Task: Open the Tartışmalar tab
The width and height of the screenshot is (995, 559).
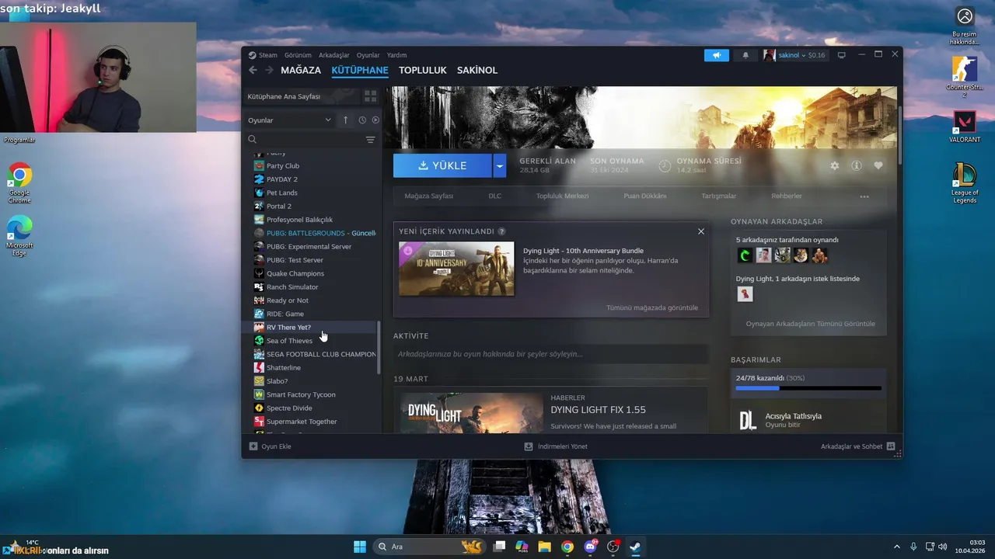Action: (719, 196)
